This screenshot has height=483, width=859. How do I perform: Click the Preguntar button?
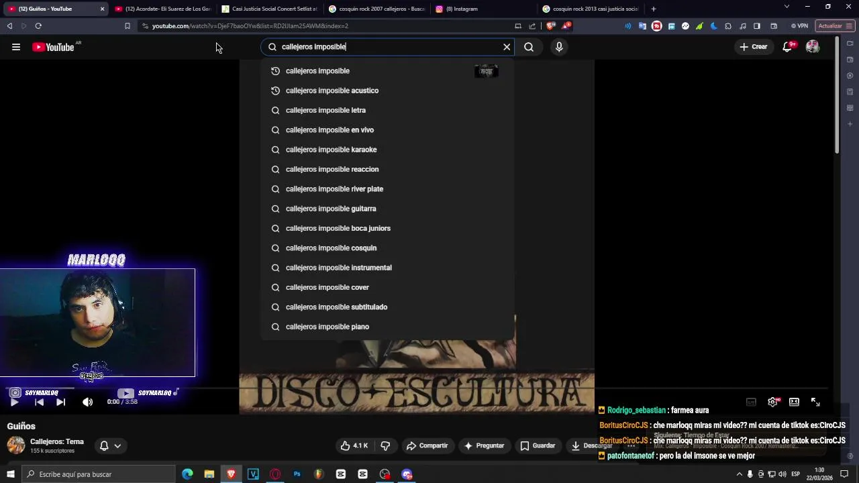tap(483, 445)
